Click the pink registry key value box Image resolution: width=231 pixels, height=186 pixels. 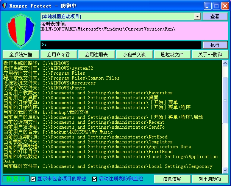pyautogui.click(x=134, y=31)
